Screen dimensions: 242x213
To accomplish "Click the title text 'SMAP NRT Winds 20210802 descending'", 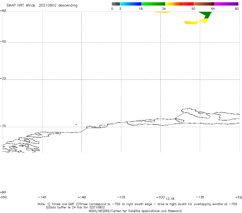I will (42, 6).
